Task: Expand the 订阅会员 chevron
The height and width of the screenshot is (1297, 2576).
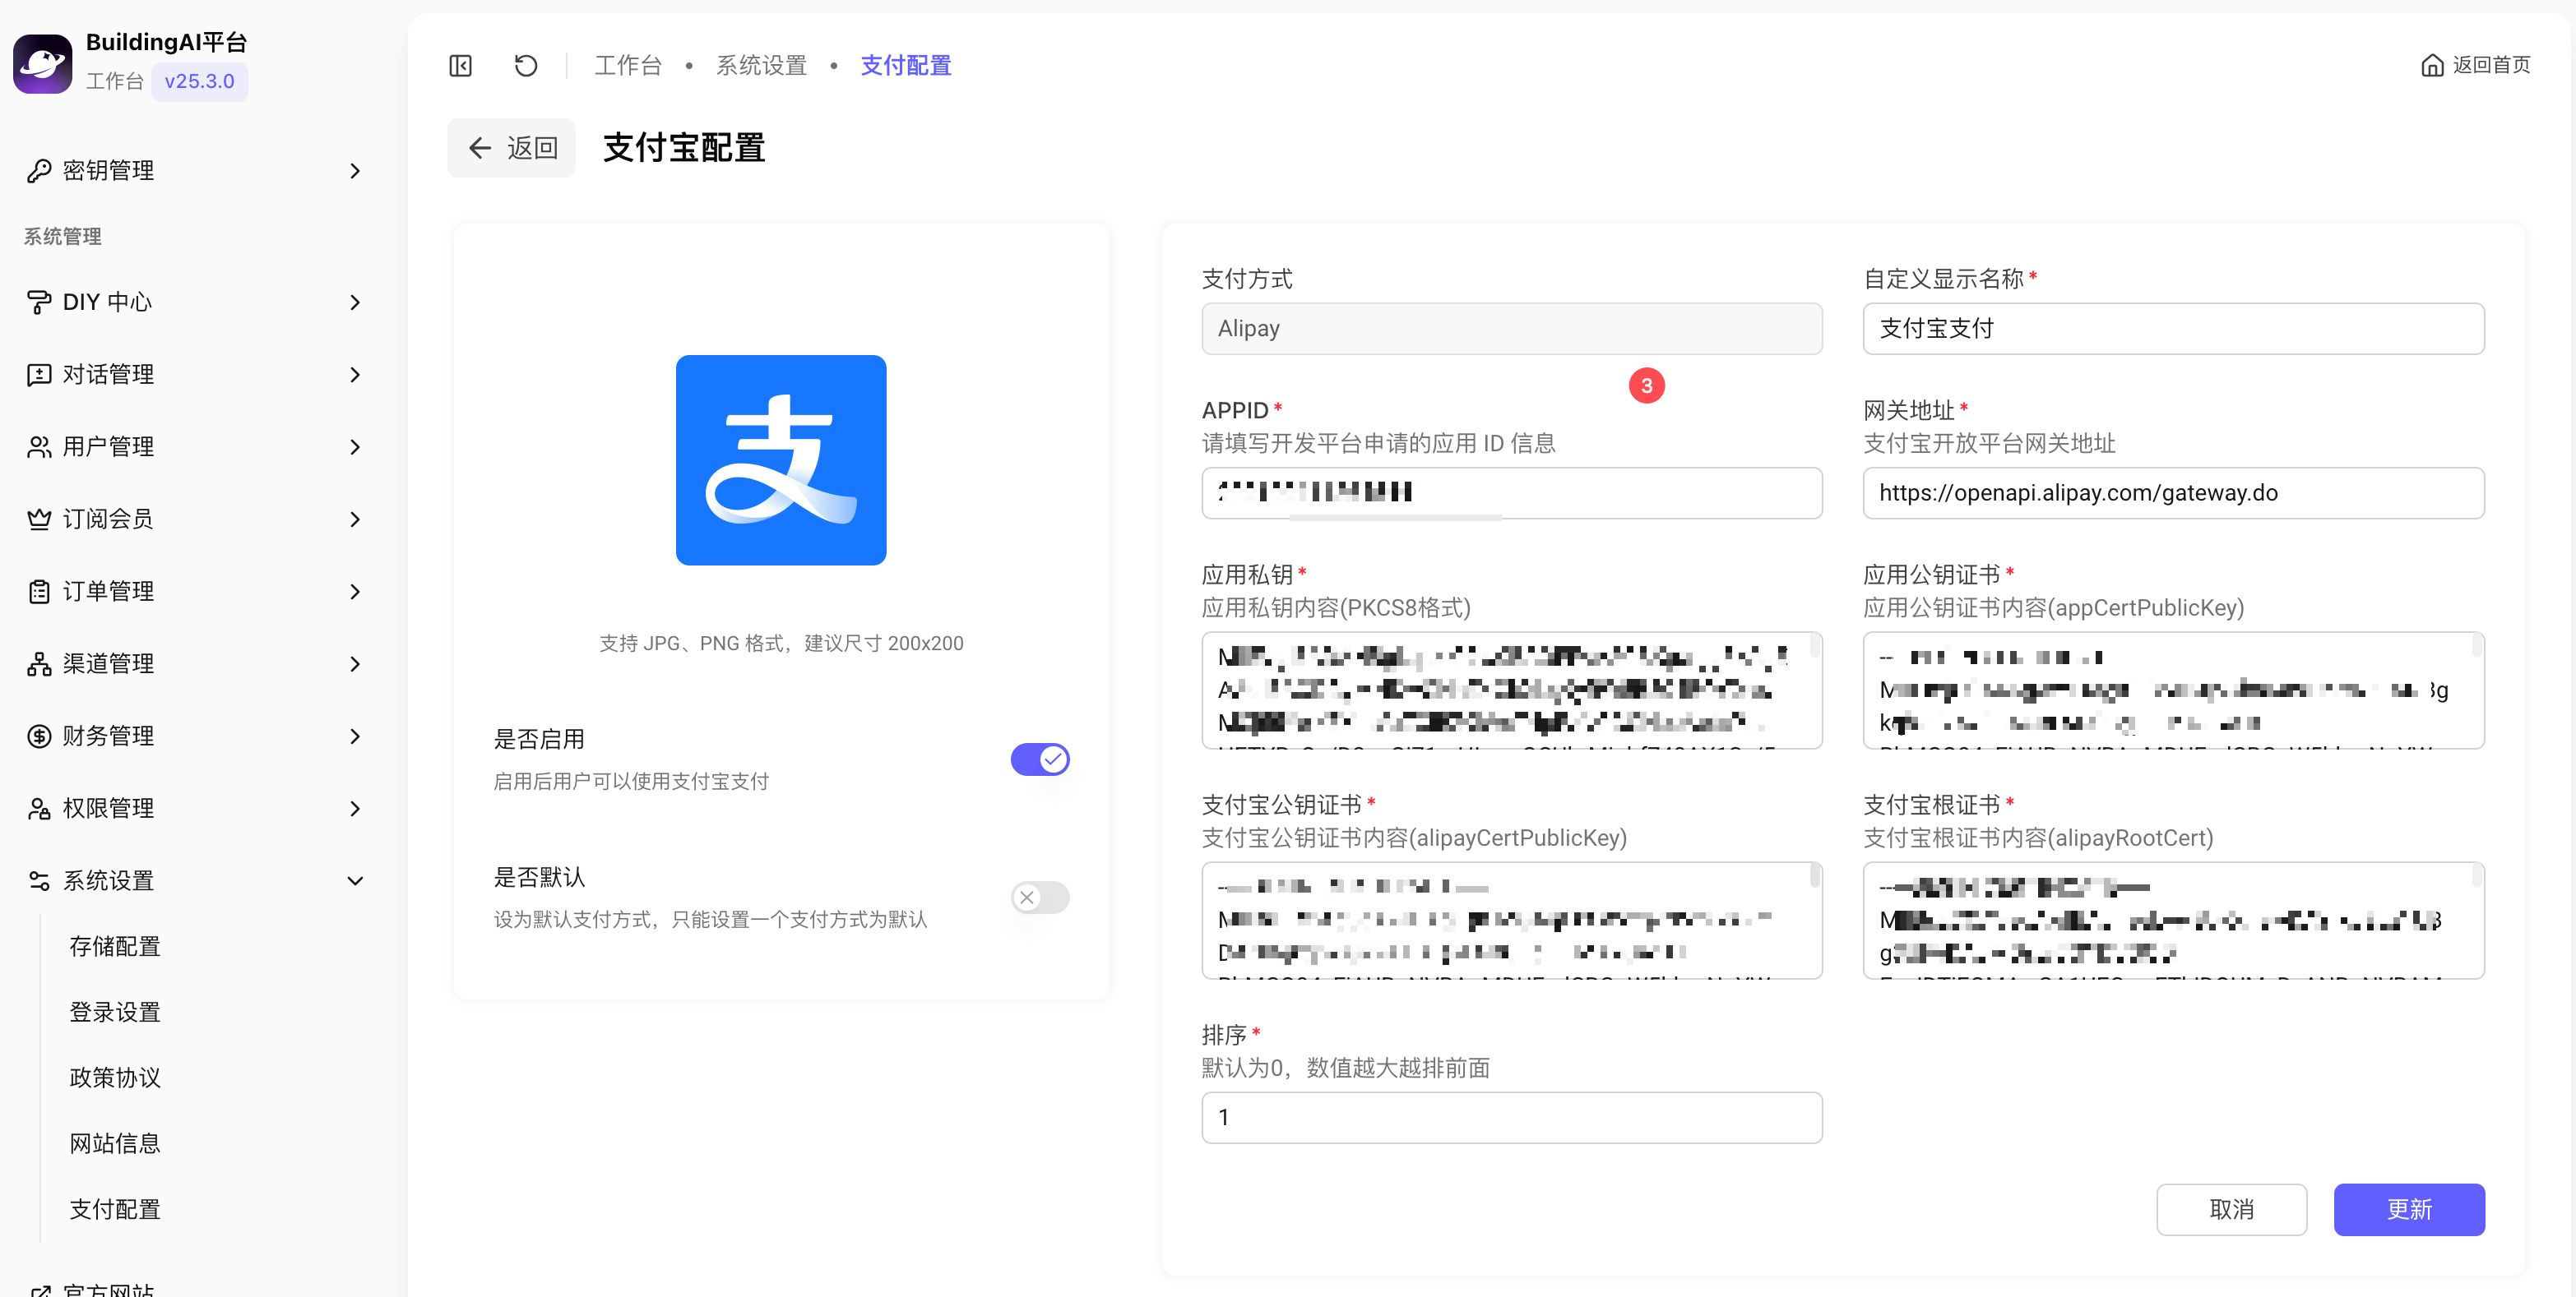Action: [355, 519]
